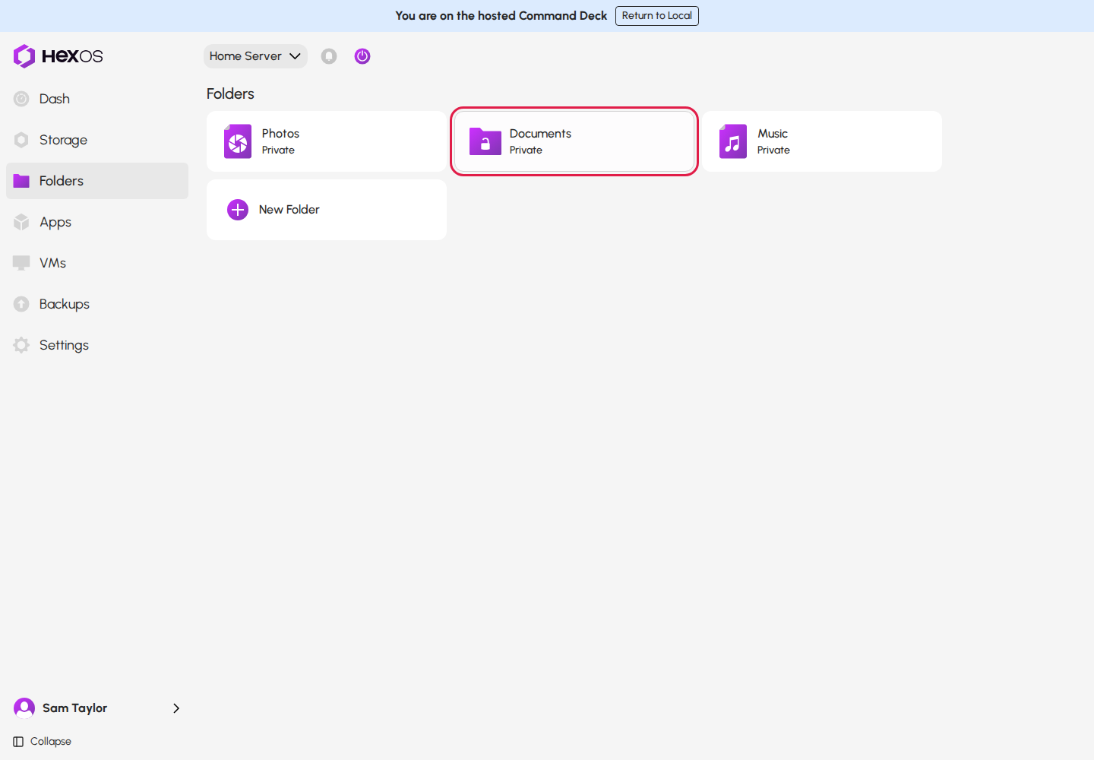This screenshot has width=1094, height=760.
Task: Click the VMs monitor icon
Action: coord(21,263)
